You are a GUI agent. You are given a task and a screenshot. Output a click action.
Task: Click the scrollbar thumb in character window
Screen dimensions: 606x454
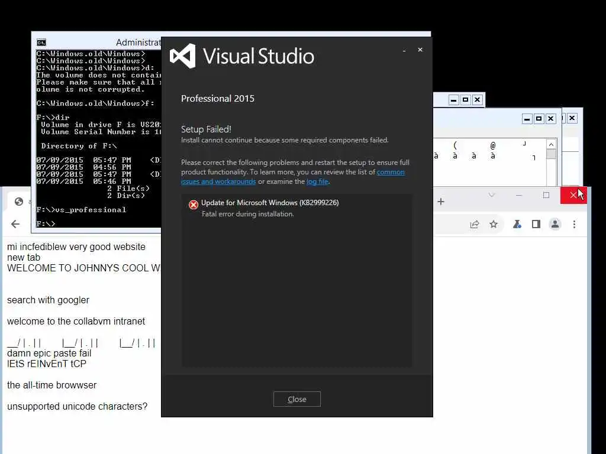pos(551,154)
